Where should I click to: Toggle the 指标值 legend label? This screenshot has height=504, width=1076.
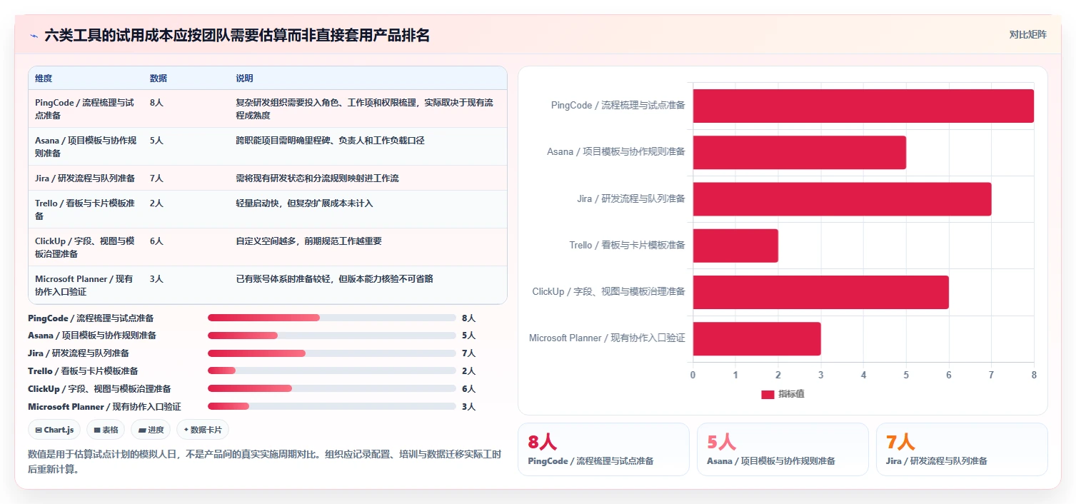point(791,394)
